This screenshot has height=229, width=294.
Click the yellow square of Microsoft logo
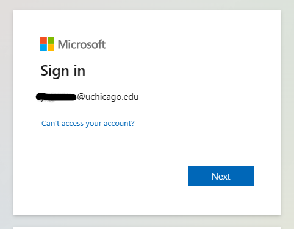(x=51, y=48)
